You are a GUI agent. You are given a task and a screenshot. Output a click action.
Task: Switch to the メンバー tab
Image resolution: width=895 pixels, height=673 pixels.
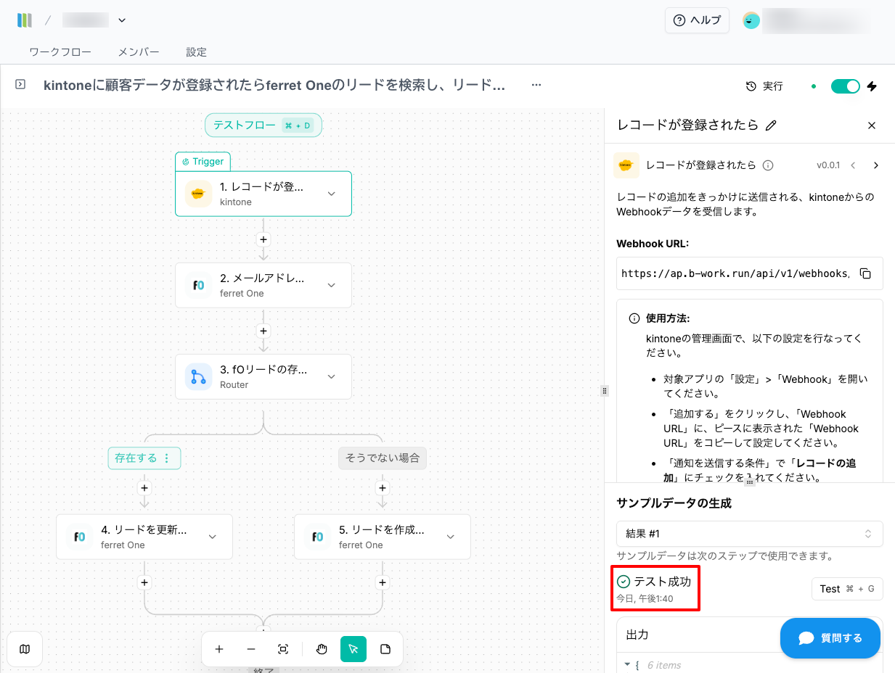coord(139,52)
